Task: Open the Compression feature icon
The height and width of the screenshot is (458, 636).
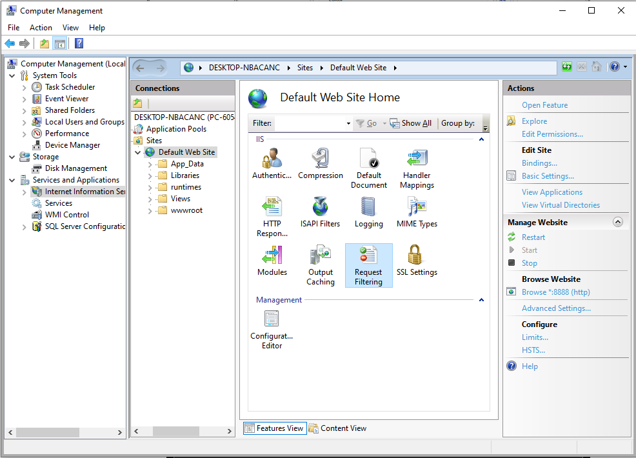Action: (321, 163)
